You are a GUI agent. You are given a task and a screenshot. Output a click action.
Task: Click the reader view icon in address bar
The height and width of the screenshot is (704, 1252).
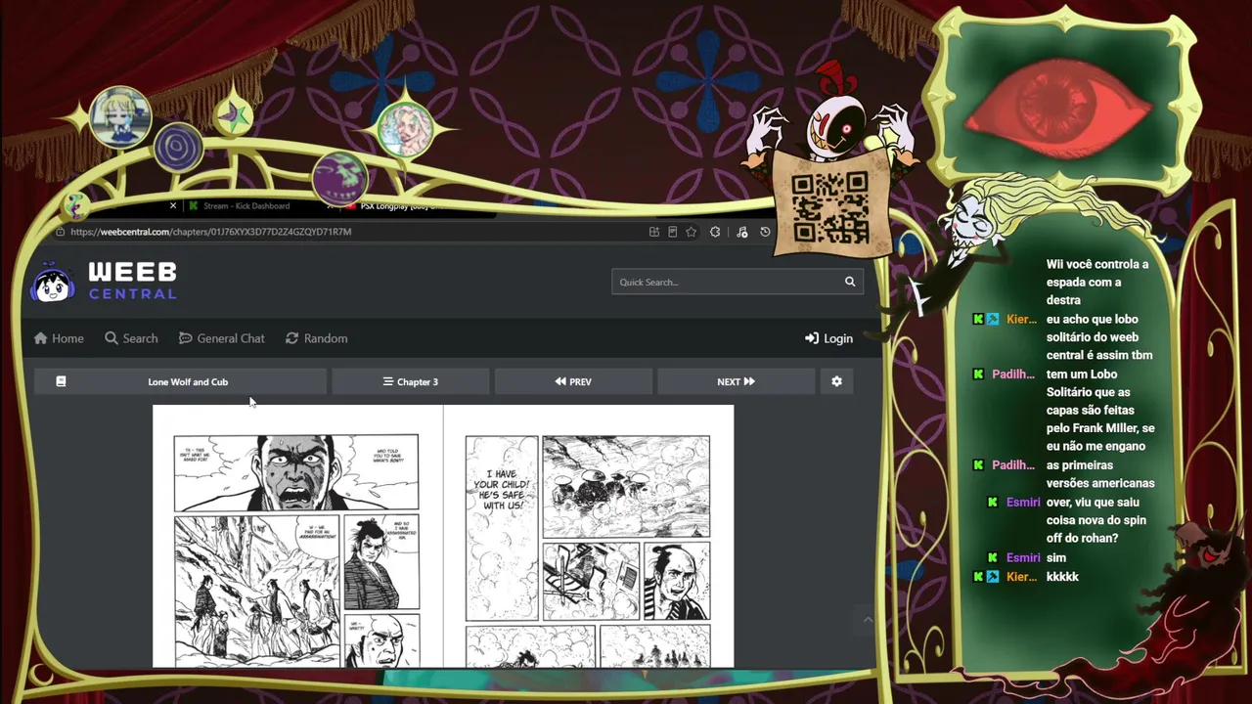(x=672, y=232)
